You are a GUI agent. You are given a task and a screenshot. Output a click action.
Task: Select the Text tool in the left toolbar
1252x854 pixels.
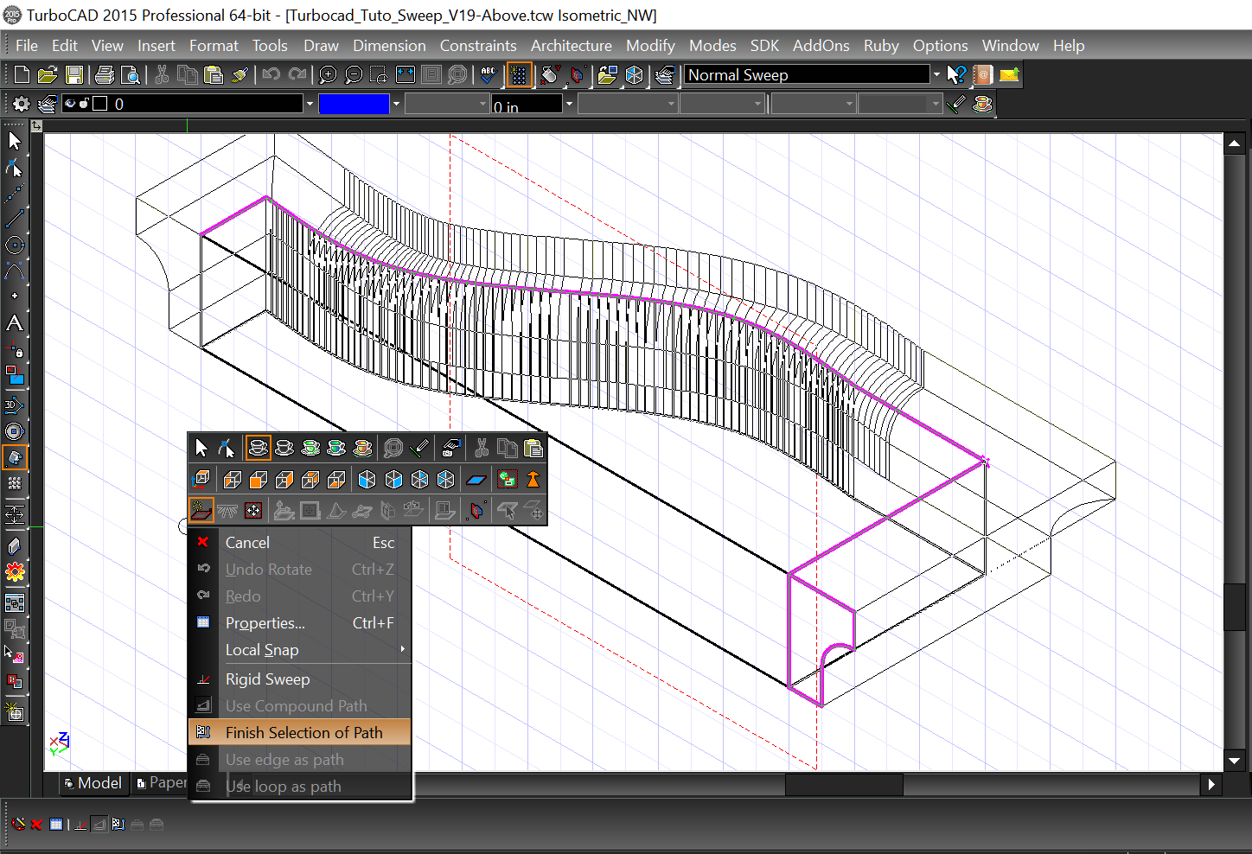click(15, 323)
